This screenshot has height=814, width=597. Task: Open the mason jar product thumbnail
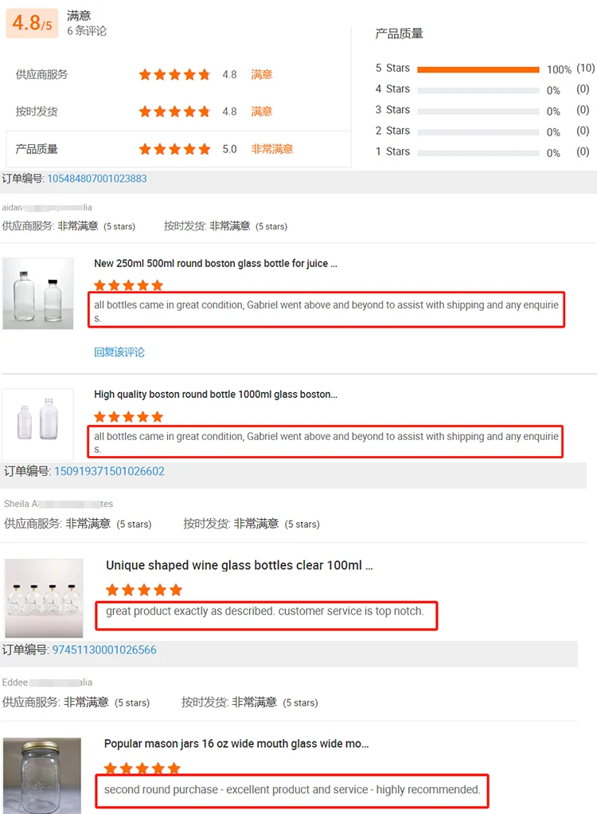(41, 775)
